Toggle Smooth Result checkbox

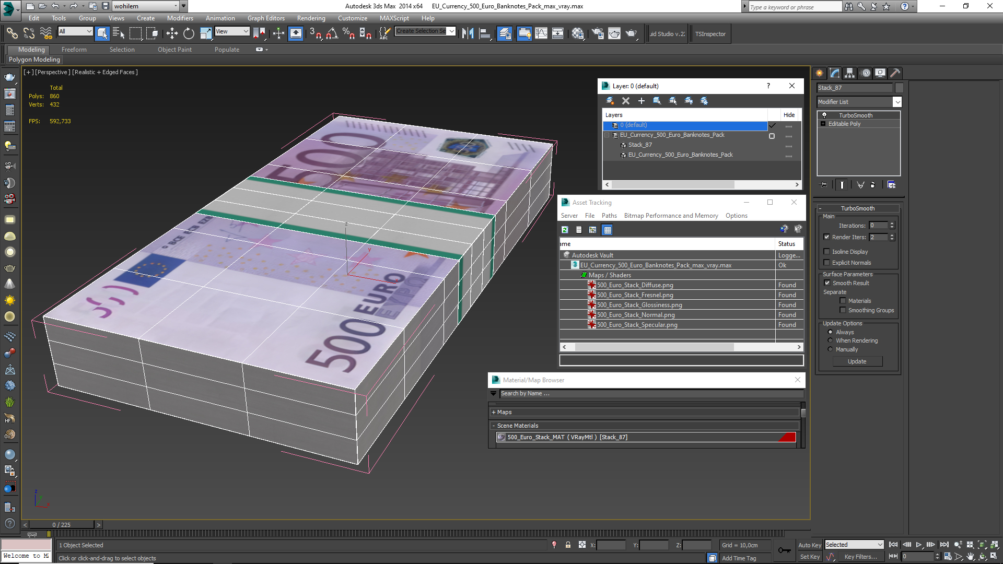click(827, 283)
